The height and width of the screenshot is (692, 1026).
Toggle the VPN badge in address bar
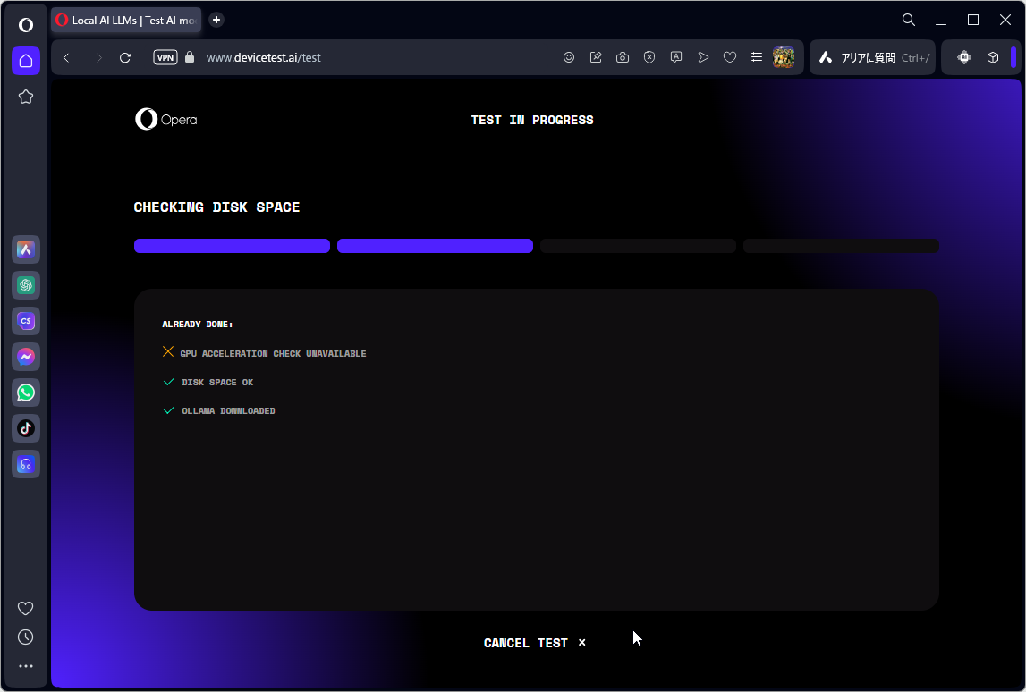(165, 57)
